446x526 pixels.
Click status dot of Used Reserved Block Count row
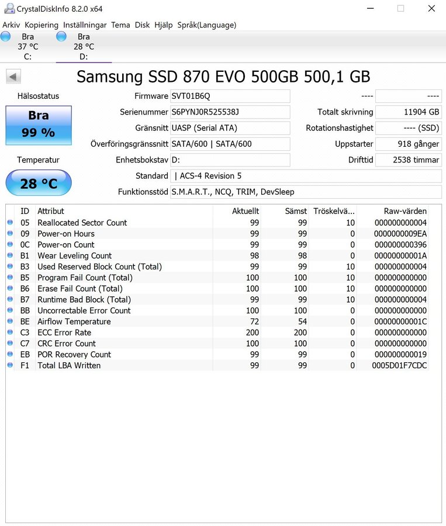10,266
